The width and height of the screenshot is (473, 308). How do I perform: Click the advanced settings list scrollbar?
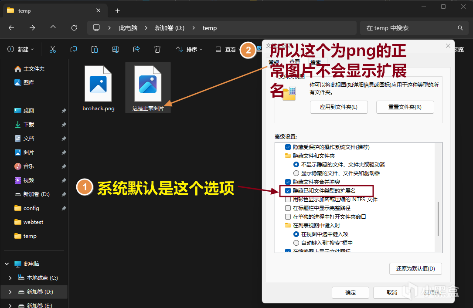click(x=438, y=218)
